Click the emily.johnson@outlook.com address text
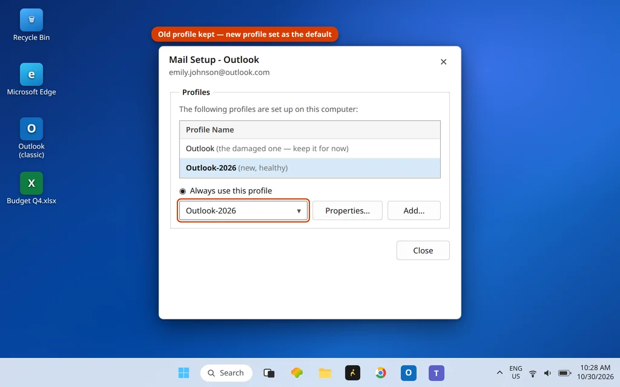Viewport: 620px width, 387px height. click(219, 73)
